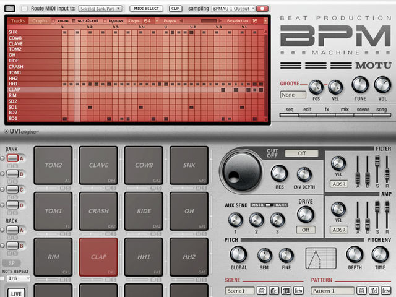Select Bank D switch
This screenshot has width=396, height=297.
12,205
